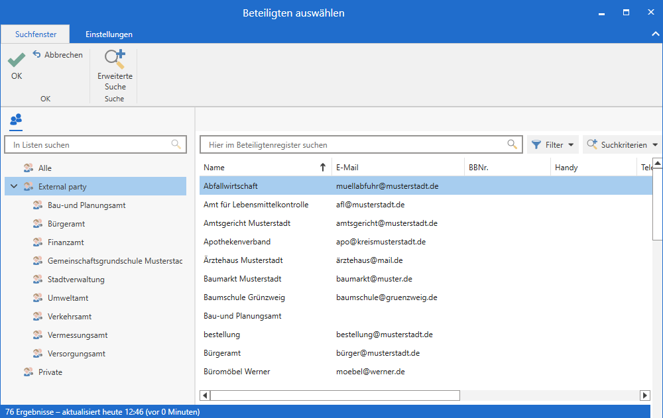Click the E-Mail column header
663x418 pixels.
(x=398, y=168)
